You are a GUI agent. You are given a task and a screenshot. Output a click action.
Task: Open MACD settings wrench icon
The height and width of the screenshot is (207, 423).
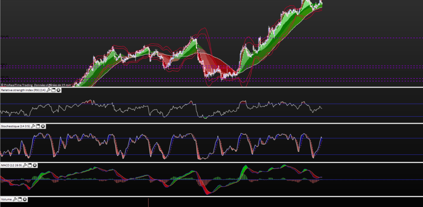[25, 165]
